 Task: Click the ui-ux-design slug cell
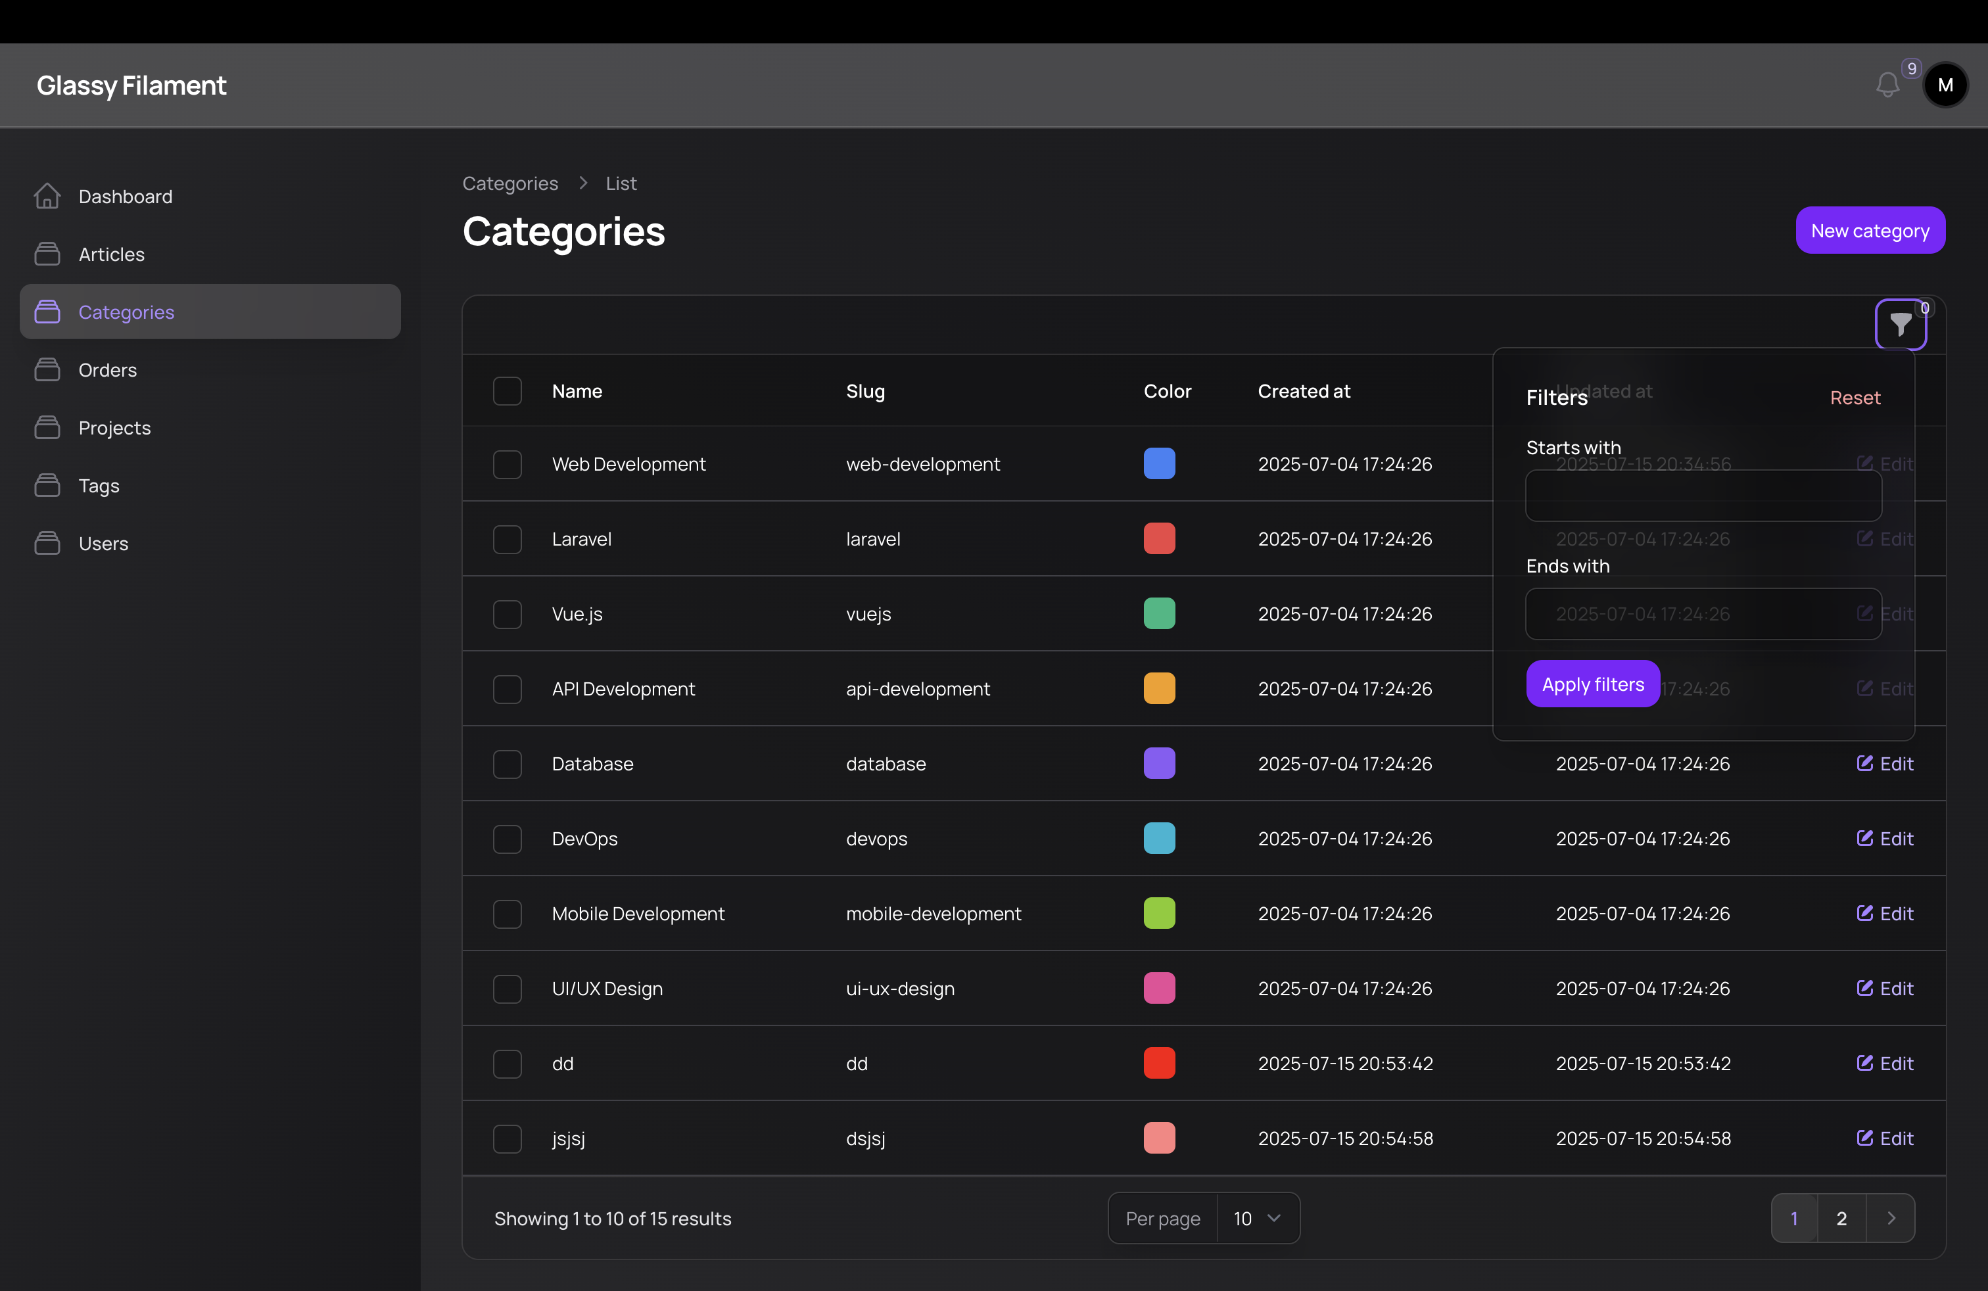click(x=899, y=989)
